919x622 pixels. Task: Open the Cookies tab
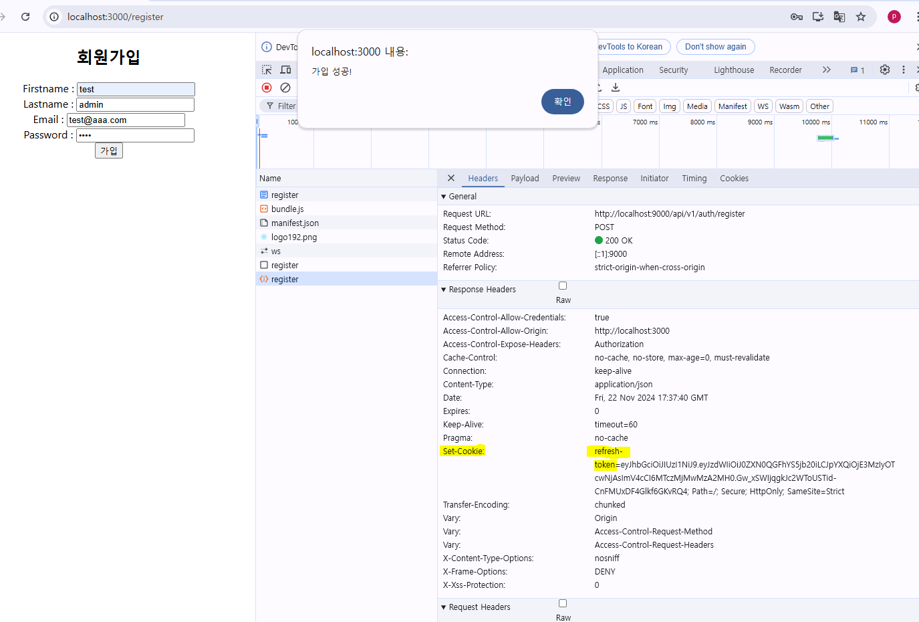coord(734,179)
